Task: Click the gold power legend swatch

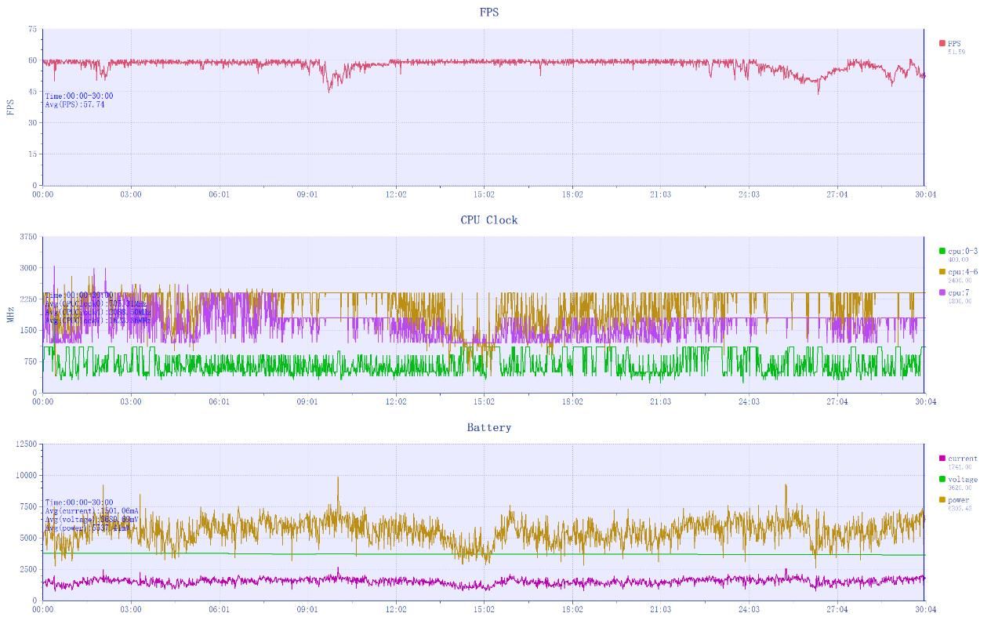Action: [942, 500]
